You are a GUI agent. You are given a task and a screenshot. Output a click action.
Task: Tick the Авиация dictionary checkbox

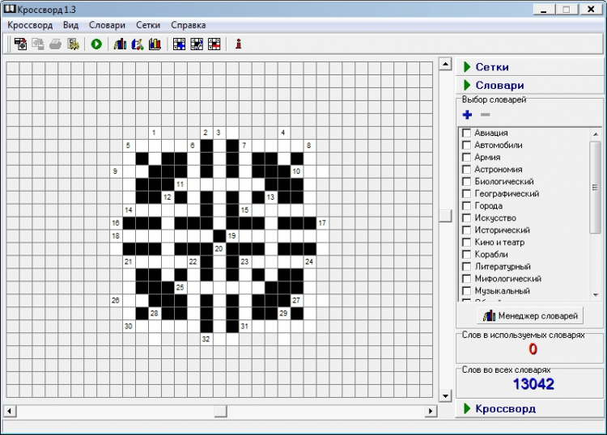[x=467, y=133]
